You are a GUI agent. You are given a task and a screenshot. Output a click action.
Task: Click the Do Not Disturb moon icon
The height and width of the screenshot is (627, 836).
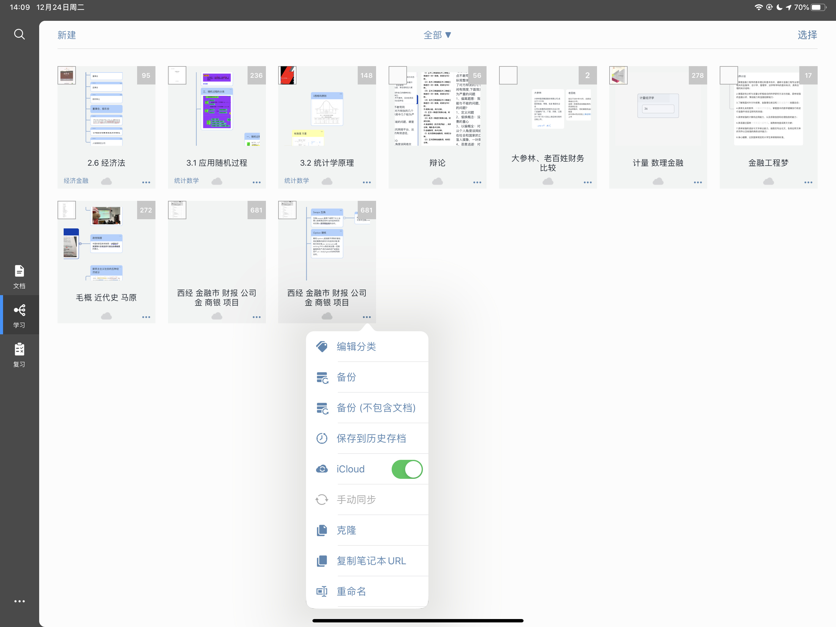point(779,7)
